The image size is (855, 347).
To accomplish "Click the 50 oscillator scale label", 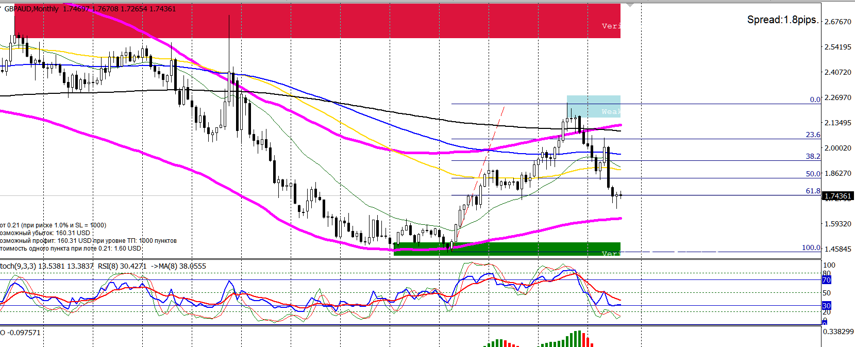I will [x=827, y=293].
